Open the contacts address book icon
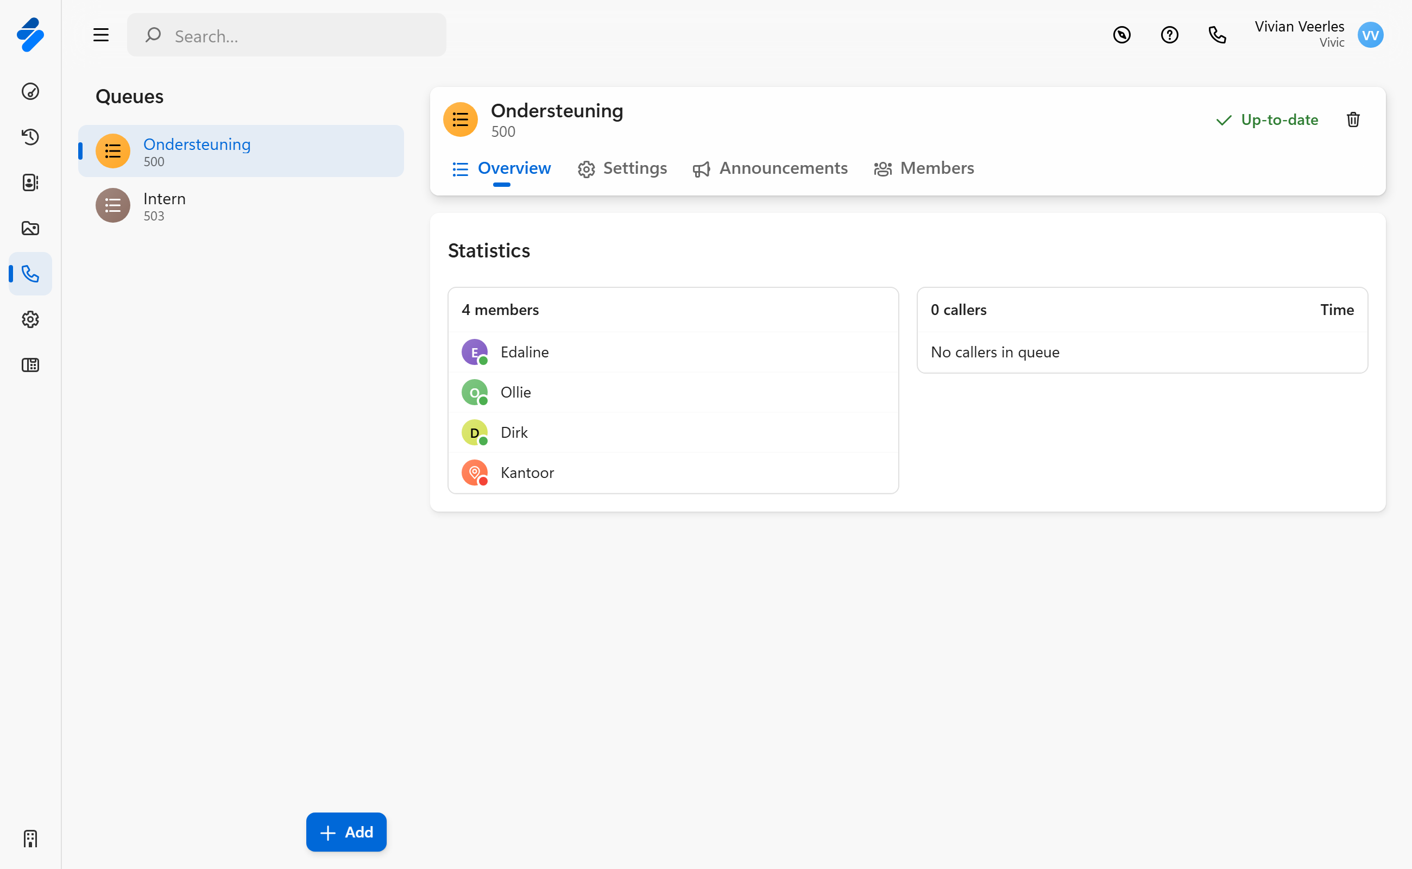This screenshot has width=1412, height=869. (30, 182)
